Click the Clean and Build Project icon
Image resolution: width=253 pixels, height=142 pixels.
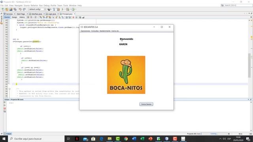pos(58,9)
